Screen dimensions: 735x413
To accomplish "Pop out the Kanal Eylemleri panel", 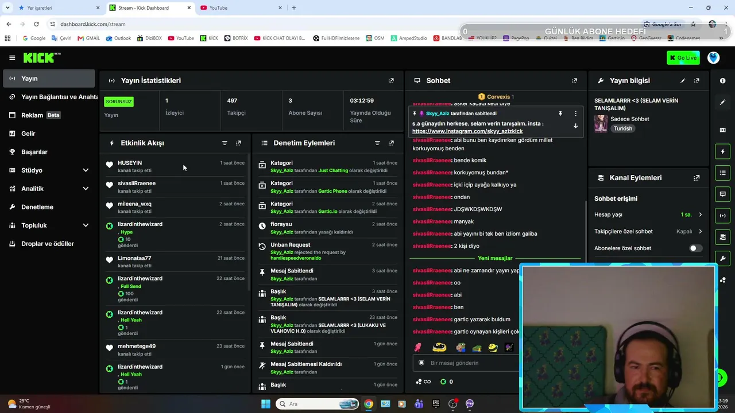I will [697, 178].
